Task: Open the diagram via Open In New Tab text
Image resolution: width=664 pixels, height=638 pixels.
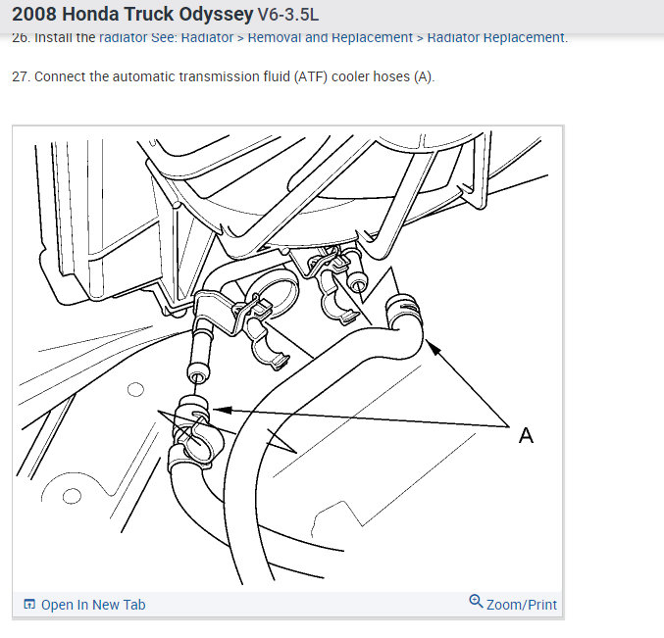Action: (93, 605)
